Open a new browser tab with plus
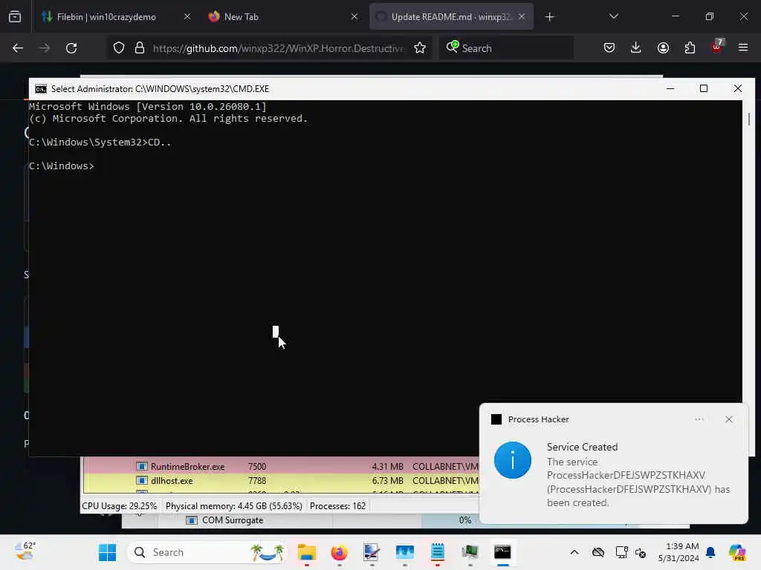Viewport: 761px width, 570px height. click(x=549, y=17)
